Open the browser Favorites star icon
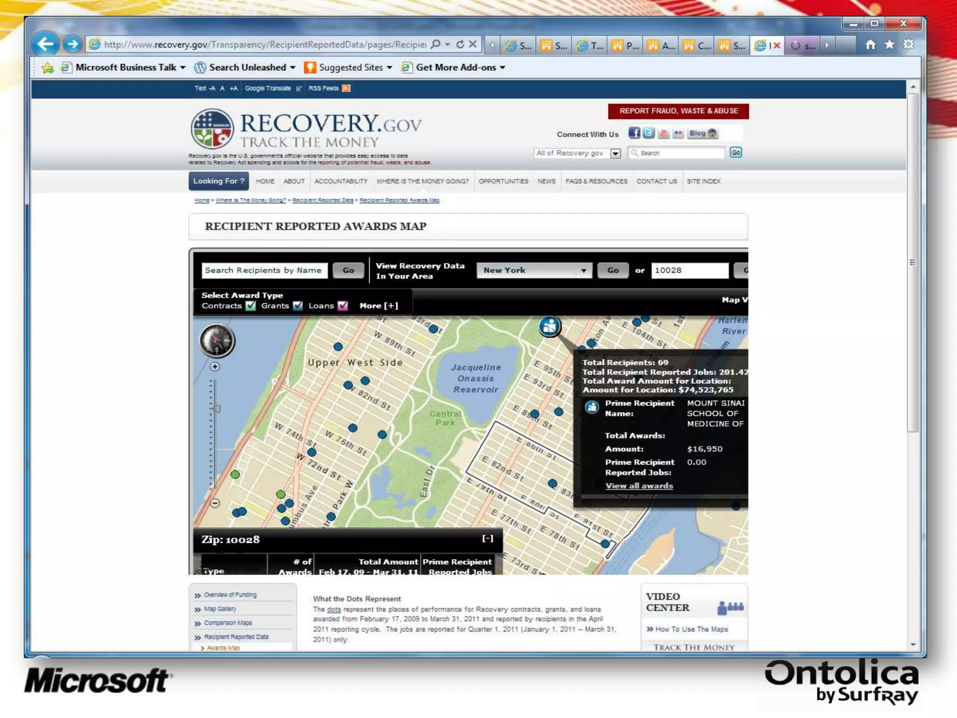Screen dimensions: 957x718 (x=889, y=45)
